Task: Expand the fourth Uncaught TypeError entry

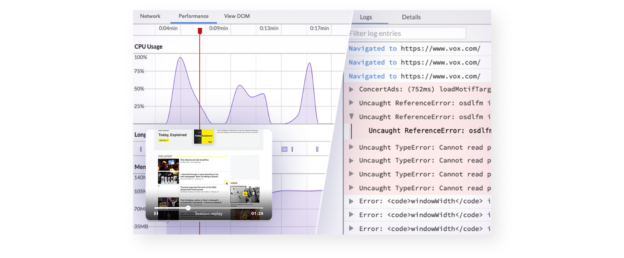Action: [351, 187]
